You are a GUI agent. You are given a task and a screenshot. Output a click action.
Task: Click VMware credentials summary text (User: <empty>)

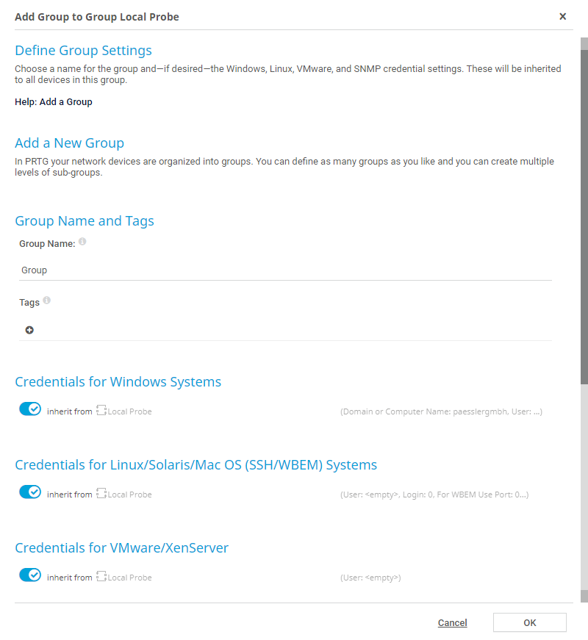point(370,578)
